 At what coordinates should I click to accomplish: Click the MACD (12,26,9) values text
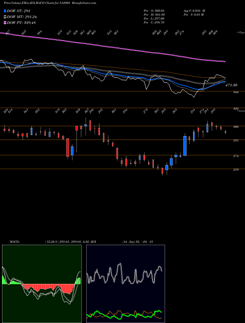(x=68, y=242)
